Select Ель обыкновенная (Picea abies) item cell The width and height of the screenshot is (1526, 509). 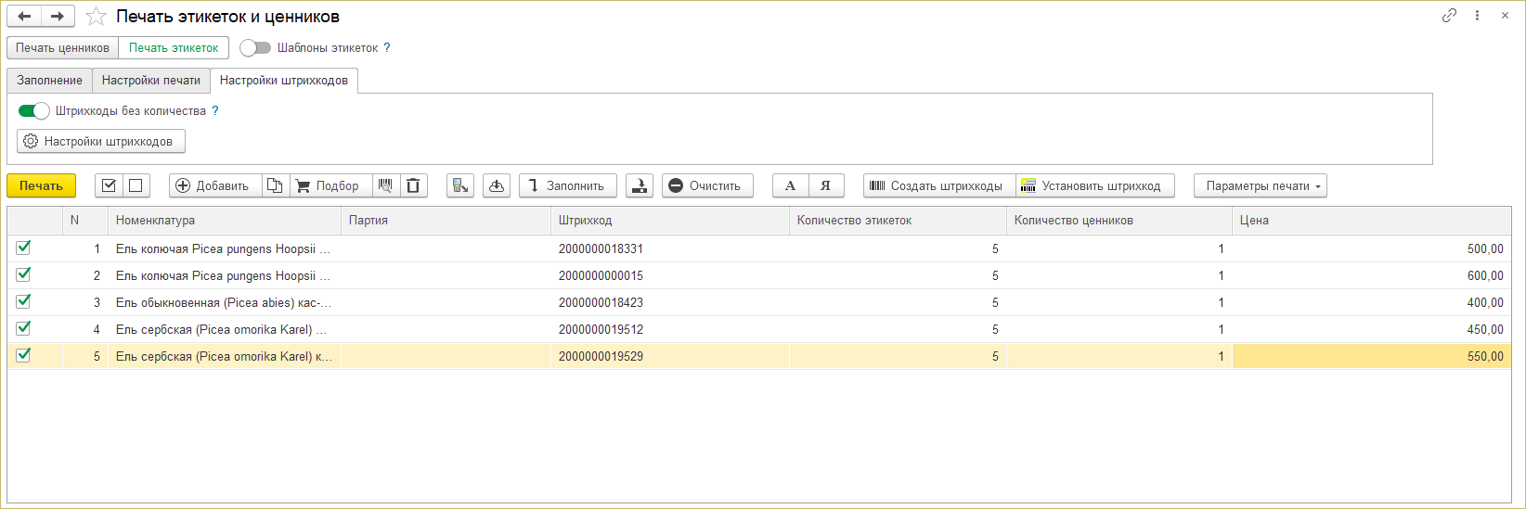click(x=225, y=302)
